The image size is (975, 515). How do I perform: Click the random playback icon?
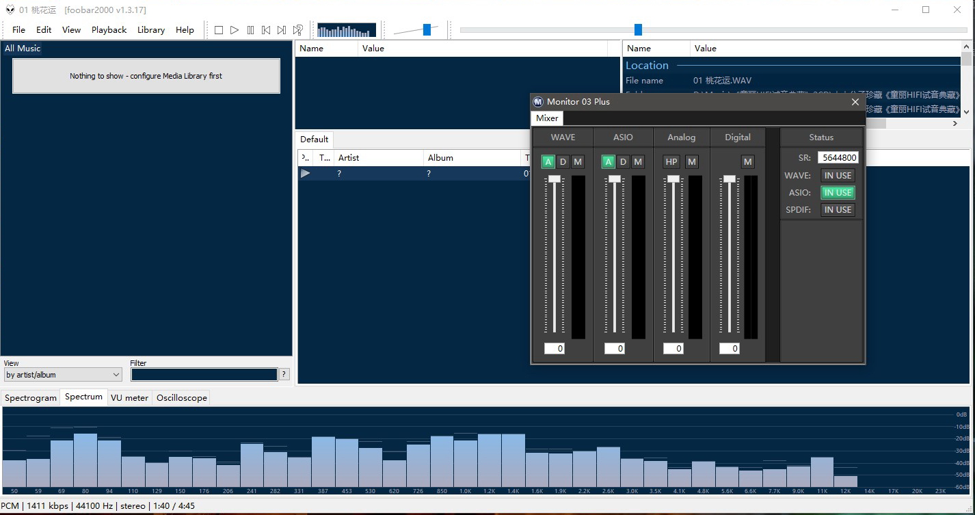click(298, 30)
